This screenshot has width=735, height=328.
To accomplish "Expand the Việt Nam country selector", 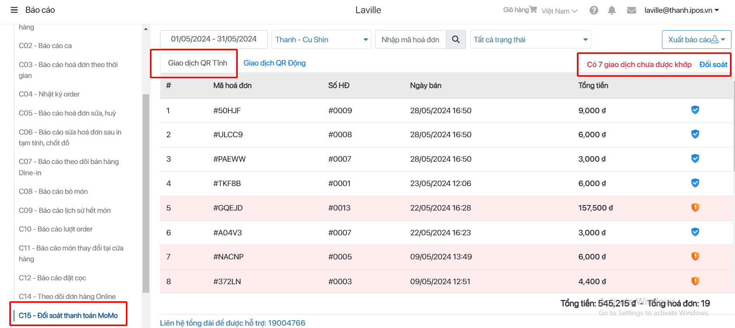I will click(x=559, y=11).
